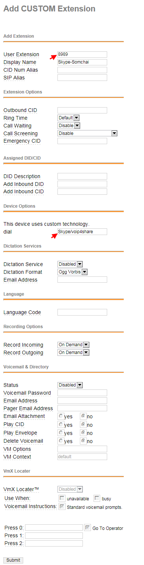The image size is (144, 565).
Task: Check the unavailable checkbox for VmX
Action: (x=62, y=498)
